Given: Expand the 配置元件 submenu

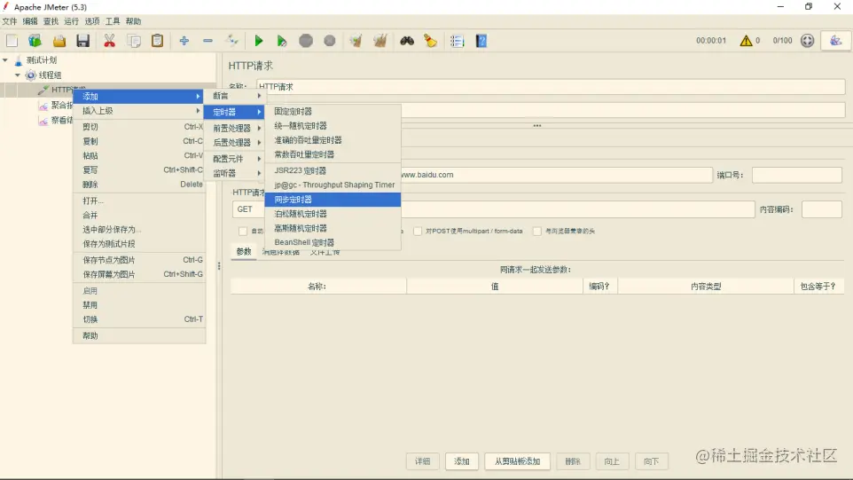Looking at the screenshot, I should pos(236,158).
